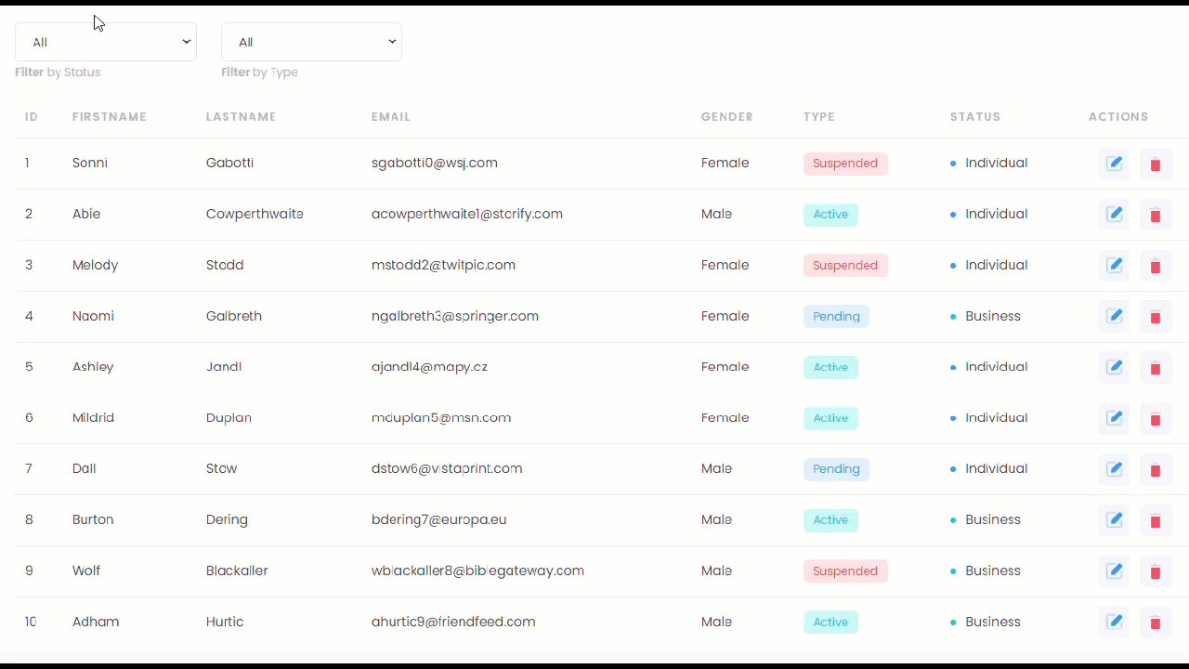Screen dimensions: 1189x669
Task: Edit the Burton Dering record
Action: click(1114, 520)
